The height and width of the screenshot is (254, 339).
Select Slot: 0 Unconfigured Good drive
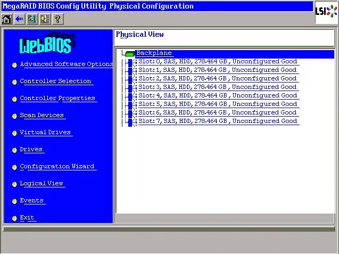coord(218,62)
